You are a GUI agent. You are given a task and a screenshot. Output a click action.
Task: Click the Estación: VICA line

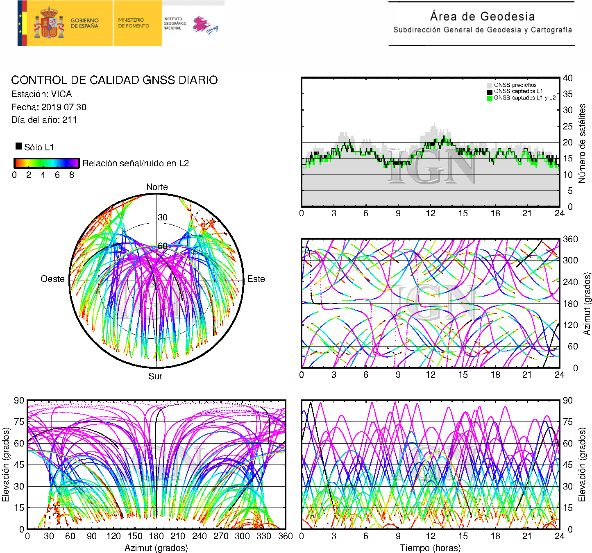pos(41,94)
